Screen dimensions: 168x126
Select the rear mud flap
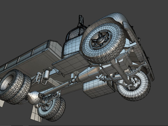tap(36, 114)
